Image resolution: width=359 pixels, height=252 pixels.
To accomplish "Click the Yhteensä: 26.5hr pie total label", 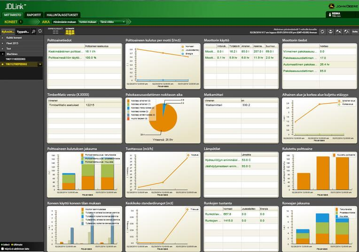I will pyautogui.click(x=163, y=139).
